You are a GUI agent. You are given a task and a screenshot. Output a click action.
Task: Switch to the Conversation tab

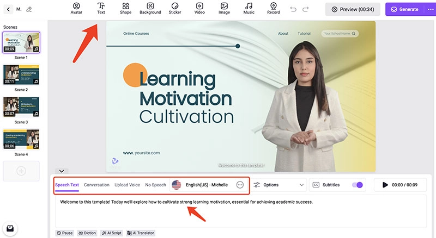pos(96,185)
